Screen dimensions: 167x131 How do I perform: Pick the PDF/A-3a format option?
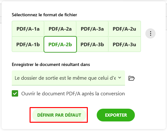point(92,29)
